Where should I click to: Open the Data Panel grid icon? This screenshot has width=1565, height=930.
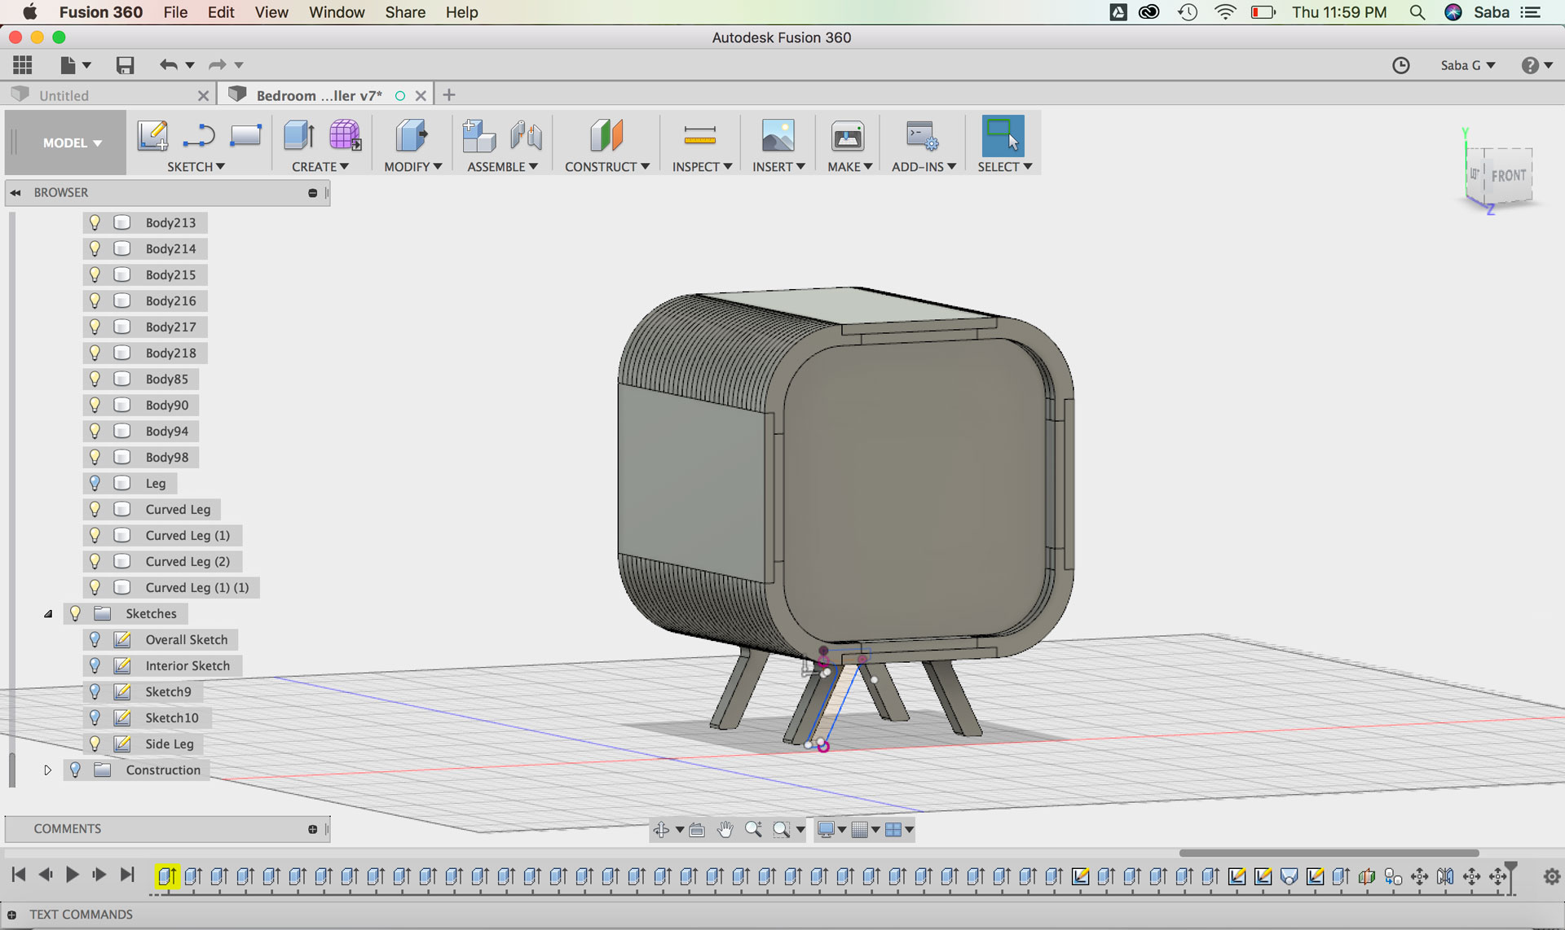click(23, 65)
